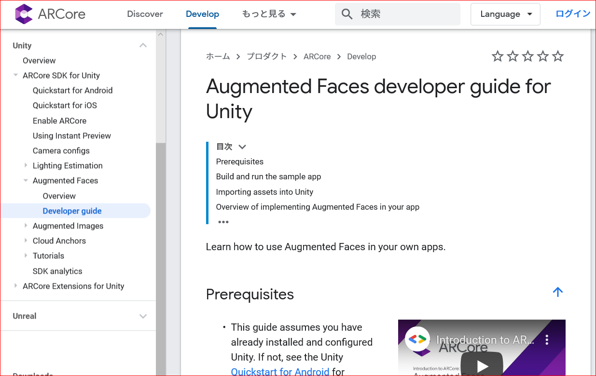Click the Develop navigation tab
This screenshot has width=596, height=376.
click(x=202, y=14)
